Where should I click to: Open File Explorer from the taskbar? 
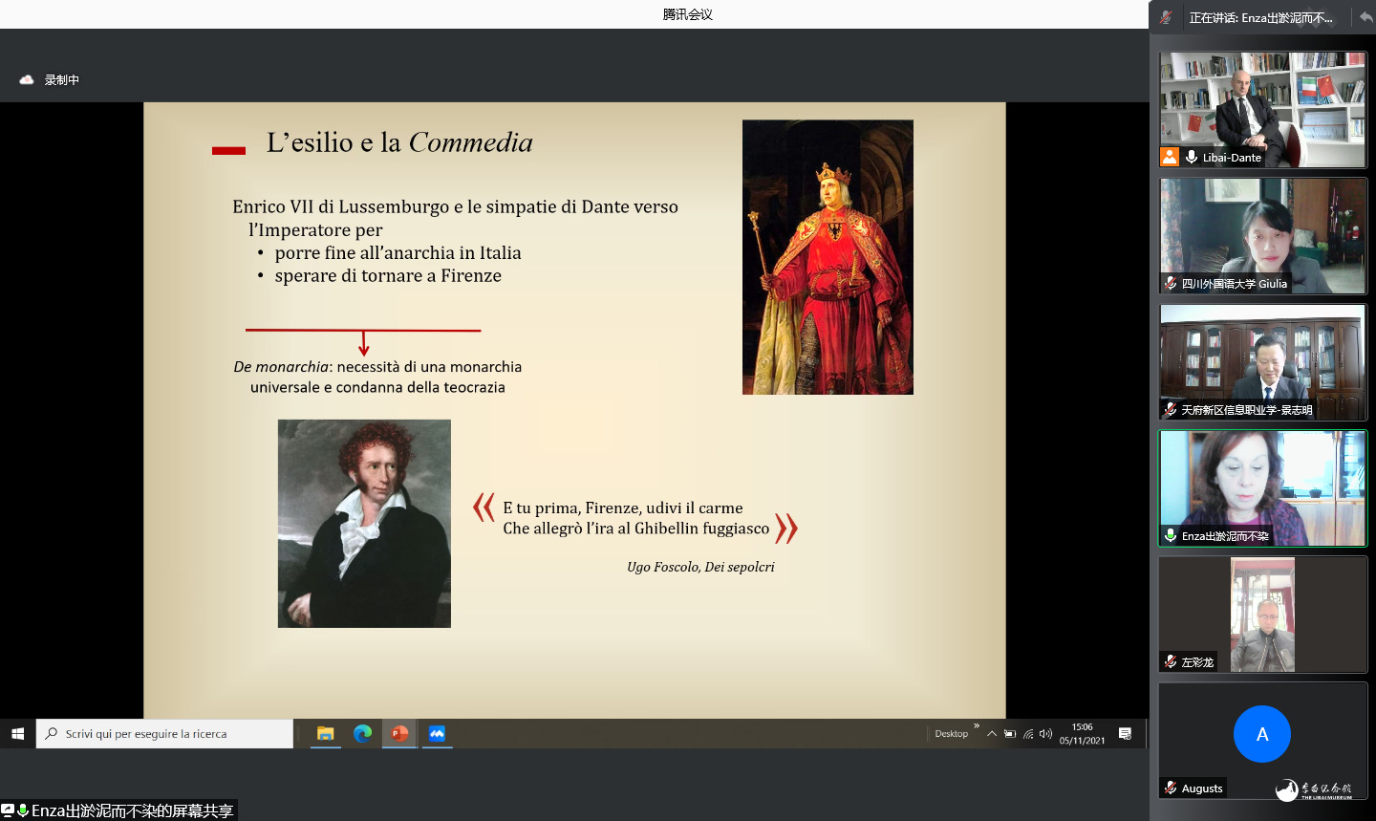pos(326,734)
